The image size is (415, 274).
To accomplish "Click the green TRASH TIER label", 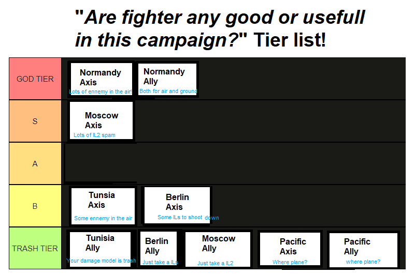I will click(x=35, y=248).
